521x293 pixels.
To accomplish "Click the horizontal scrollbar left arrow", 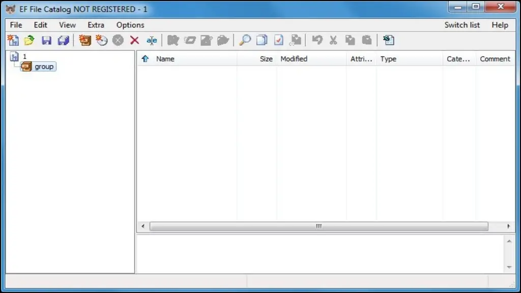I will [143, 226].
